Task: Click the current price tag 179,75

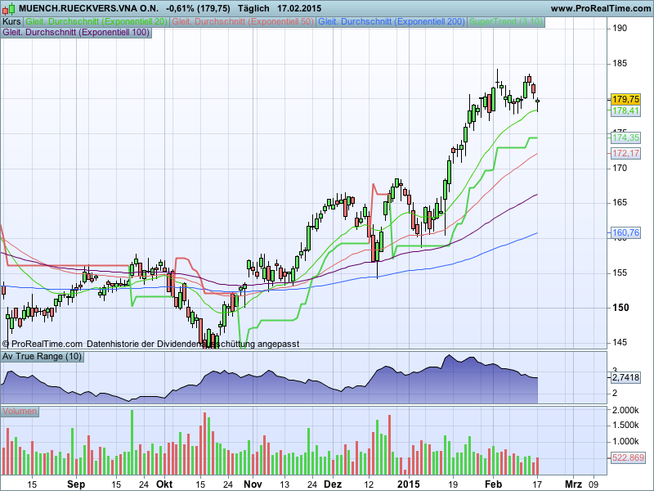Action: 625,99
